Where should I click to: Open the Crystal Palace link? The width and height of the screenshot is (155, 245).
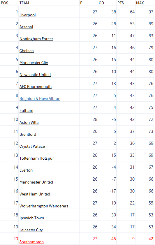point(32,147)
